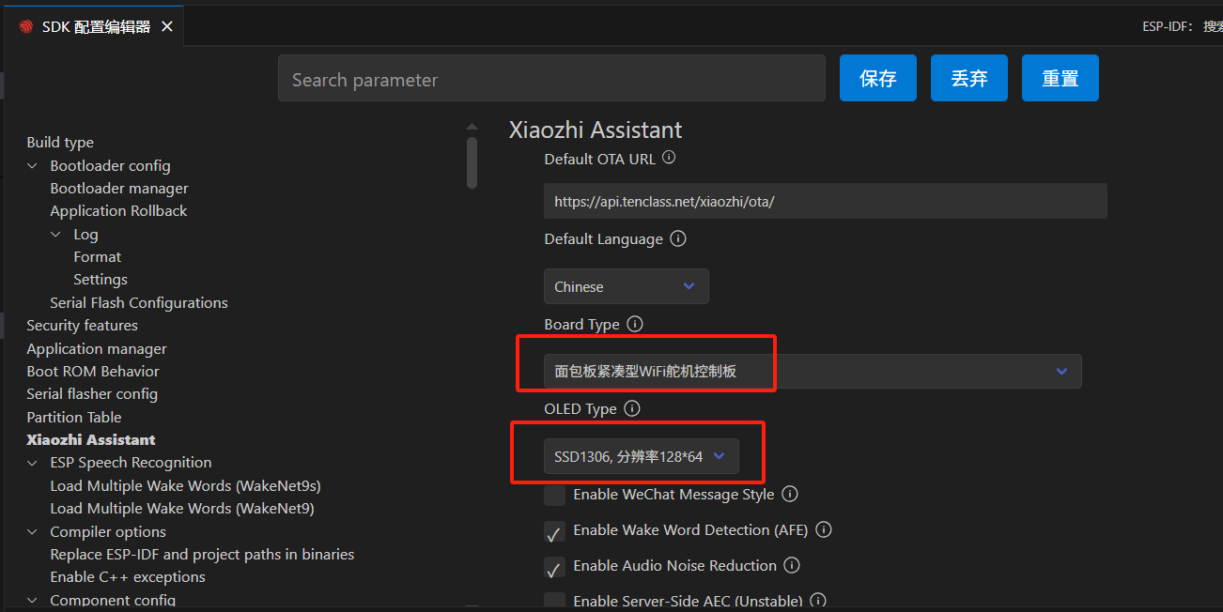This screenshot has width=1223, height=612.
Task: Collapse the Bootloader config tree node
Action: point(33,166)
